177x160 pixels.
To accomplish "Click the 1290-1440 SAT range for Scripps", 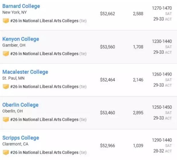I will 162,140.
